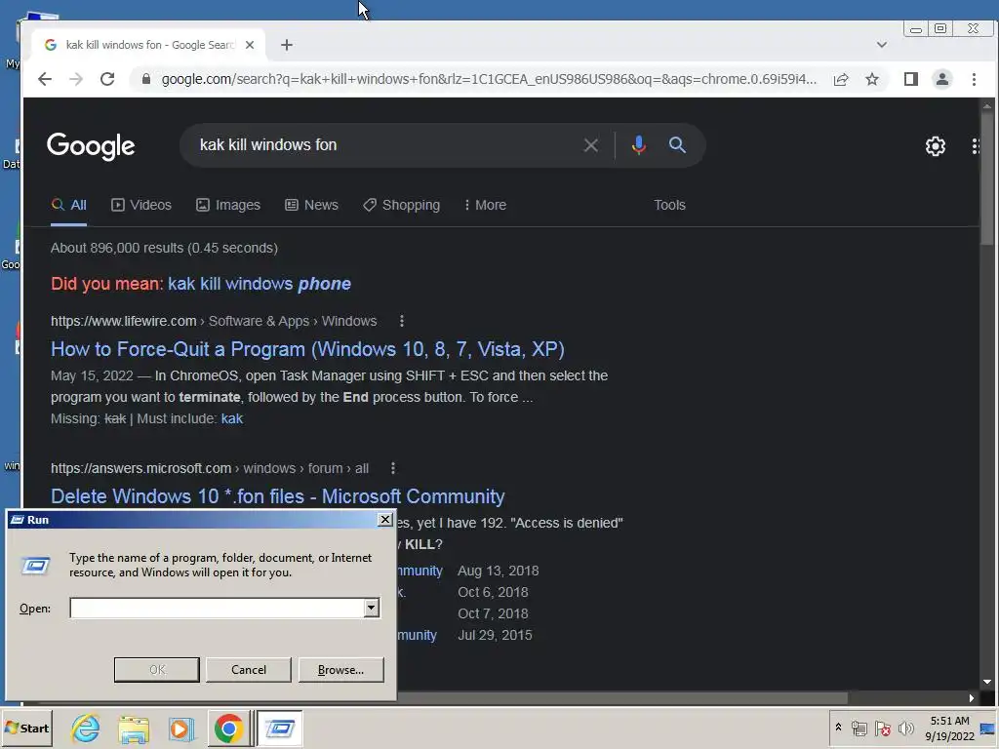Screen dimensions: 999x749
Task: Click the page's vertical scrollbar thumb
Action: (x=987, y=178)
